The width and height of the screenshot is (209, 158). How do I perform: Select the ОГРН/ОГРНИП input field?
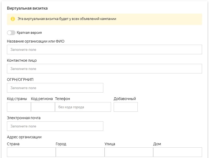click(55, 88)
